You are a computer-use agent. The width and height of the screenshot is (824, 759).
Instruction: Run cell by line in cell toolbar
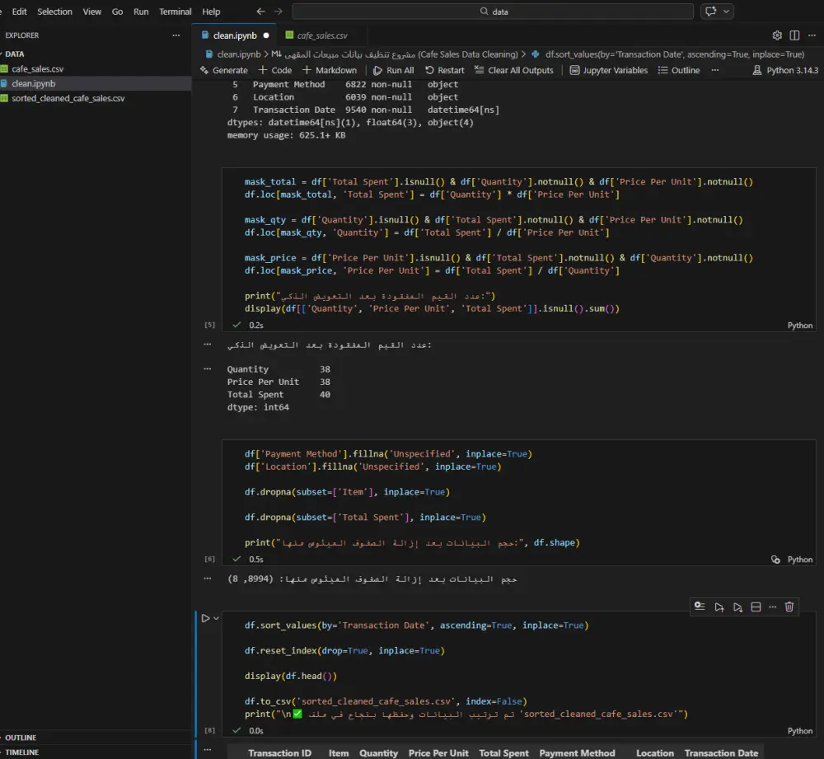click(x=700, y=607)
